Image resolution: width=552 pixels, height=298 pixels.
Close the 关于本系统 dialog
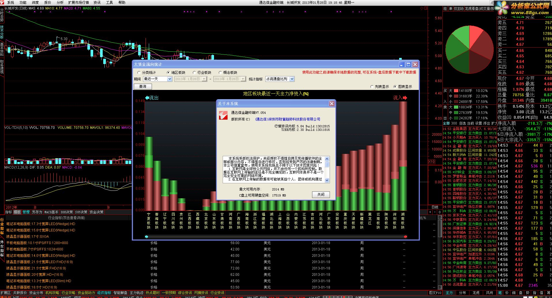[x=332, y=103]
